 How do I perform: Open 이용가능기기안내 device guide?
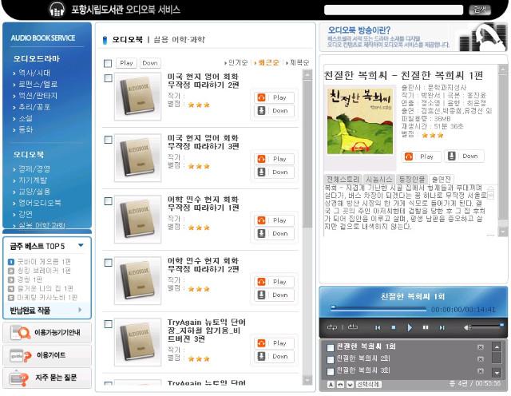pyautogui.click(x=47, y=333)
